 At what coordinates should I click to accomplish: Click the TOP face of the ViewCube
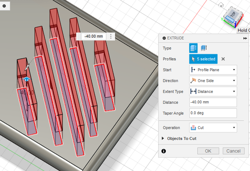233,14
